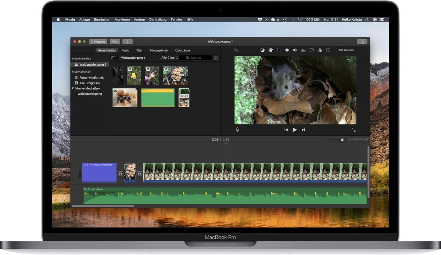Viewport: 441px width, 255px height.
Task: Select Fotos-Mediathek in sidebar
Action: point(90,78)
